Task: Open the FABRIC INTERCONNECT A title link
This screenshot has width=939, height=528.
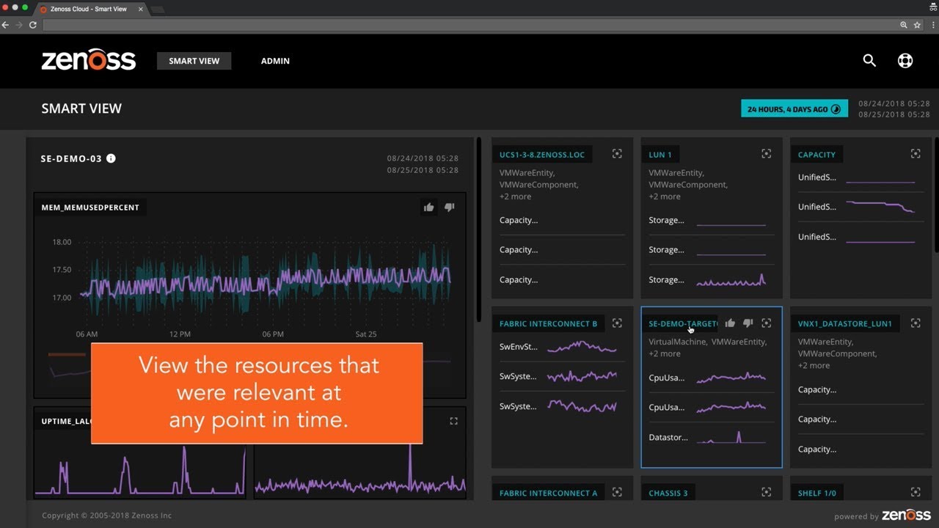Action: [548, 493]
